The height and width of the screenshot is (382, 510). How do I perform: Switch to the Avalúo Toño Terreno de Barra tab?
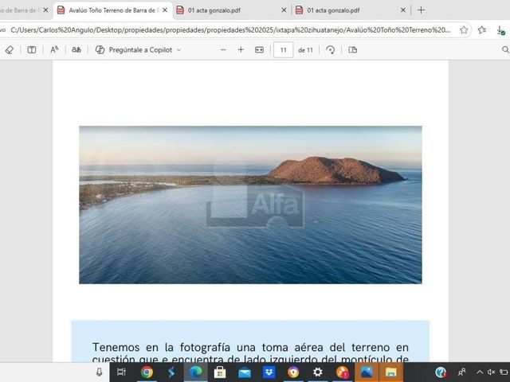click(x=112, y=10)
